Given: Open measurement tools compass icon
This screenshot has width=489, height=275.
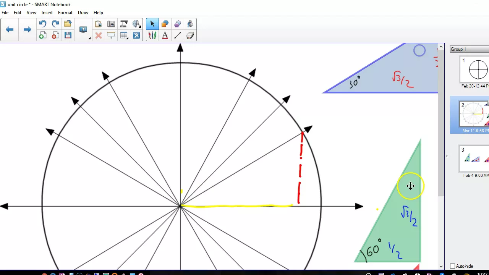Looking at the screenshot, I should [136, 24].
